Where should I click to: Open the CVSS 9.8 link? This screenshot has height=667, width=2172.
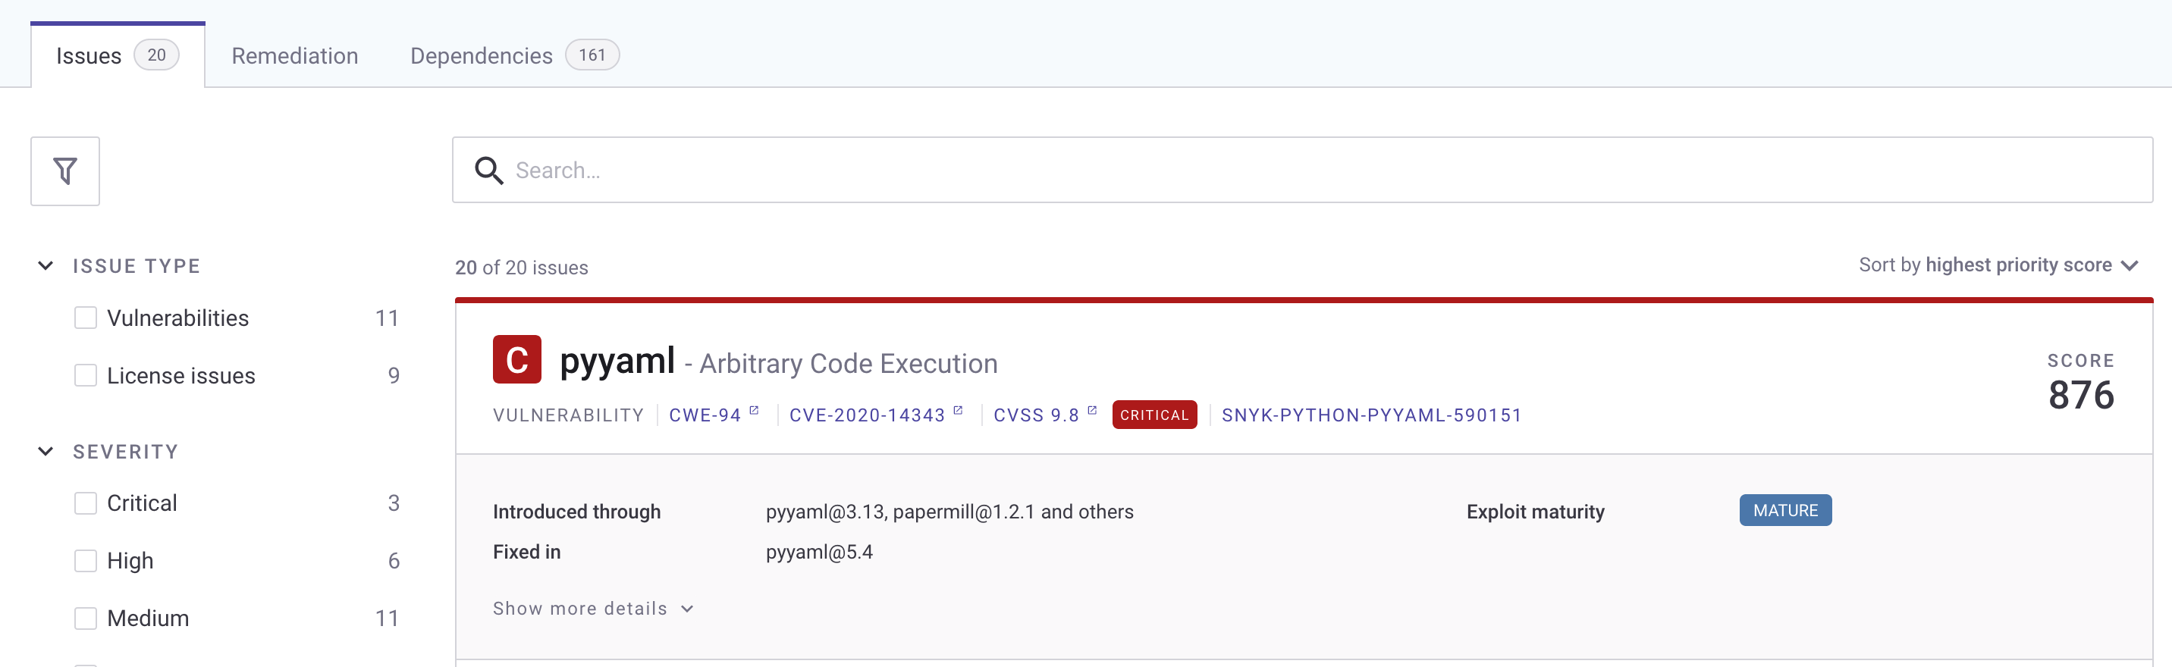[x=1036, y=415]
